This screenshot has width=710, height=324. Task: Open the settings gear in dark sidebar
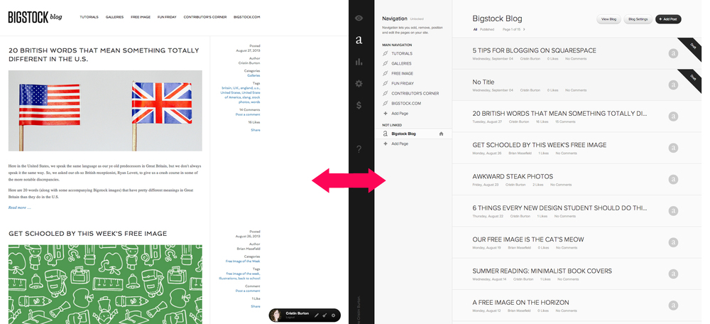point(359,83)
